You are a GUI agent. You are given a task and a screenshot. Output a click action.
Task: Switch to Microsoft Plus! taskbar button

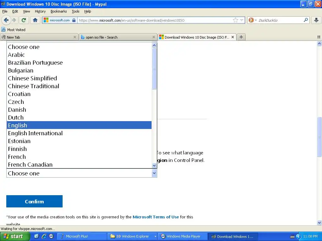click(82, 236)
